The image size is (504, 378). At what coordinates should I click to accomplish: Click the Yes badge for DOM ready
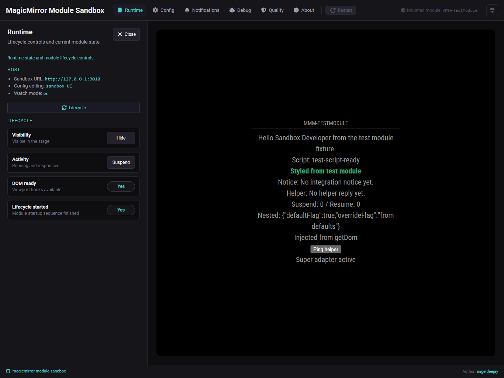tap(121, 186)
